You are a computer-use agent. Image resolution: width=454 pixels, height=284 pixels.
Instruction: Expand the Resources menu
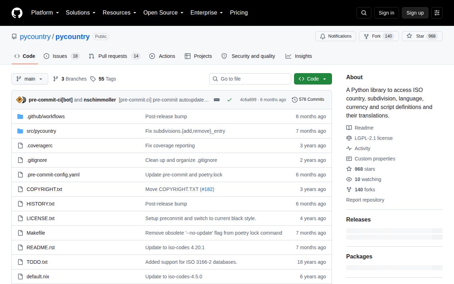pyautogui.click(x=120, y=12)
